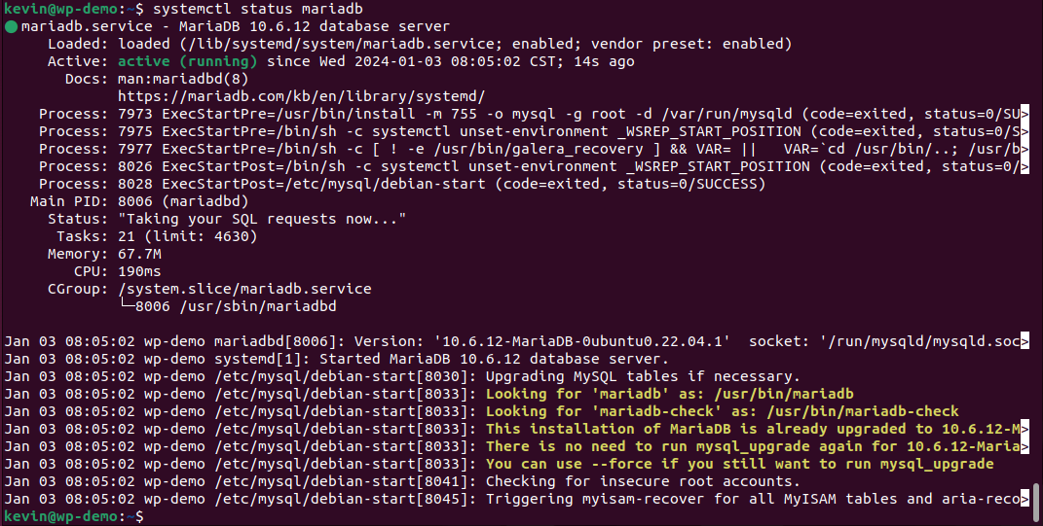The width and height of the screenshot is (1043, 526).
Task: Click the truncation arrow on Process 8026 line
Action: (1024, 166)
